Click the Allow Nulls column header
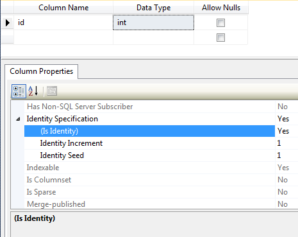 click(221, 8)
